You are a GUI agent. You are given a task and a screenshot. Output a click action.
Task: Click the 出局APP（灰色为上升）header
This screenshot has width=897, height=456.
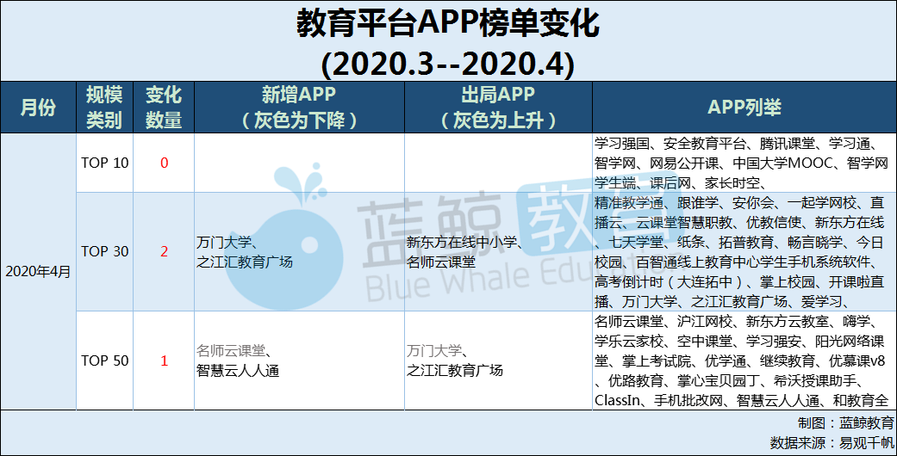click(498, 108)
